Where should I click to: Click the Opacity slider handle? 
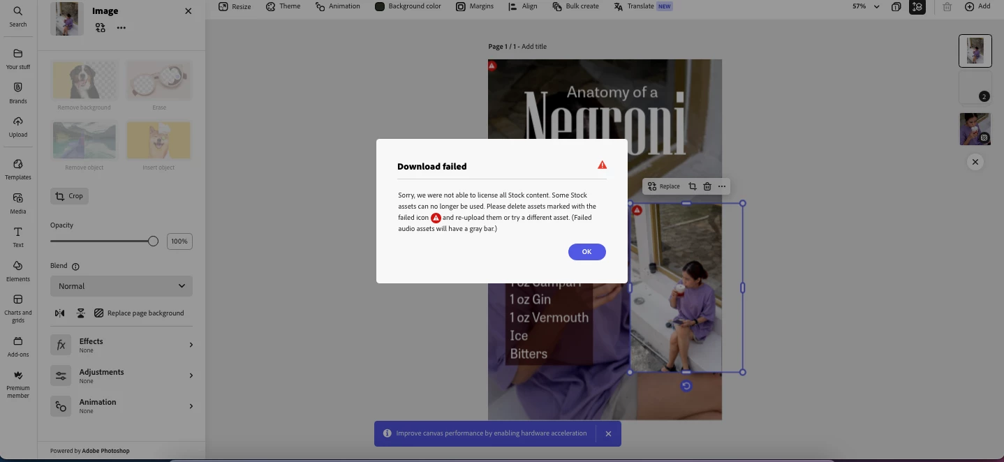click(x=153, y=241)
